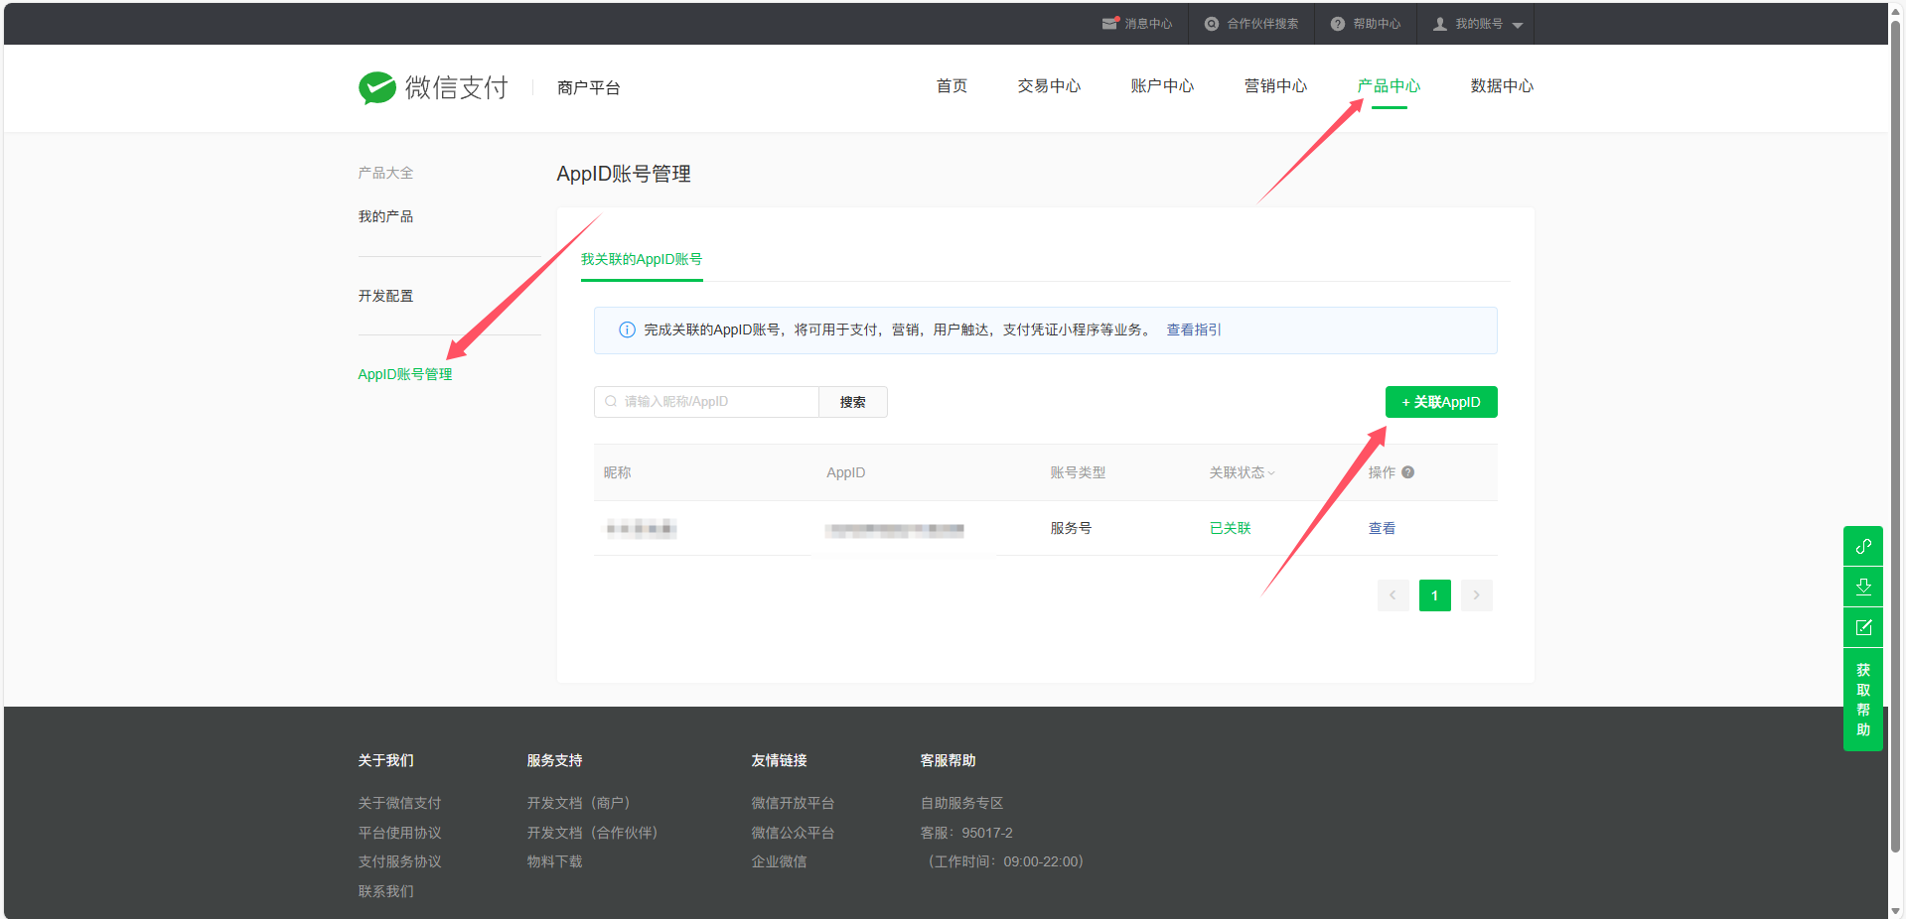Go to previous page with left chevron
The height and width of the screenshot is (919, 1906).
point(1393,595)
